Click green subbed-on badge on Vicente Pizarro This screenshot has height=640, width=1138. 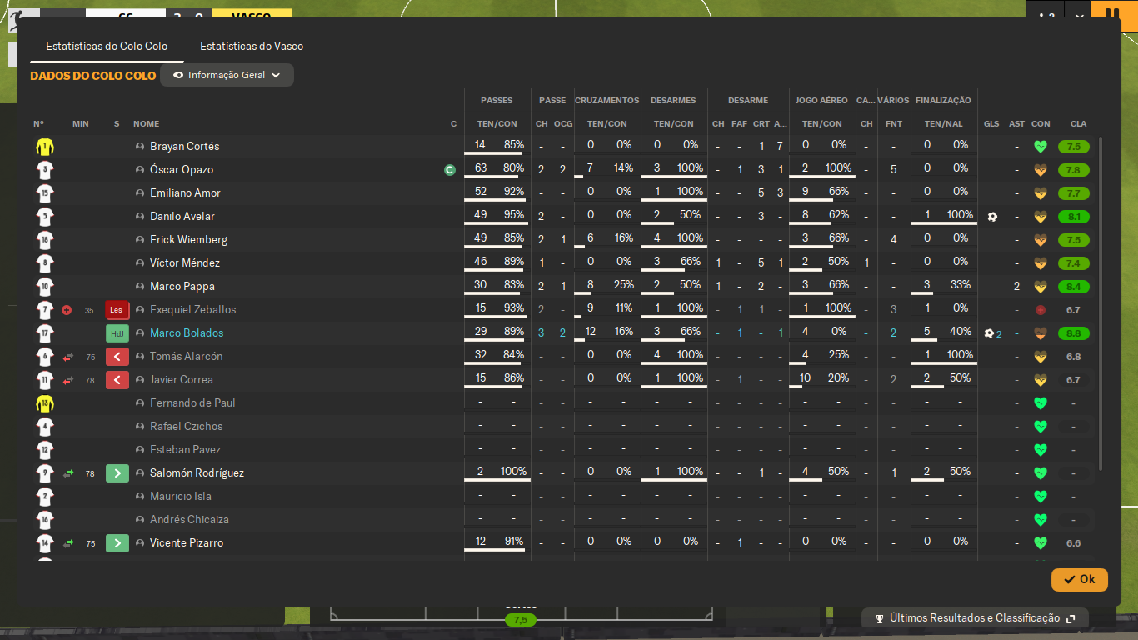coord(117,543)
